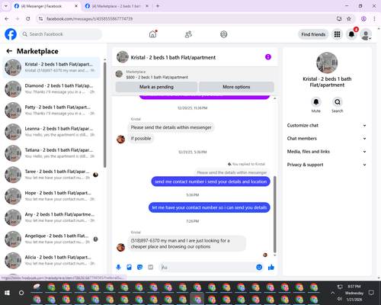Send a thumbs-up like

coord(271,267)
